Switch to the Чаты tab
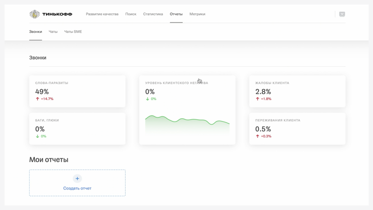 coord(53,31)
